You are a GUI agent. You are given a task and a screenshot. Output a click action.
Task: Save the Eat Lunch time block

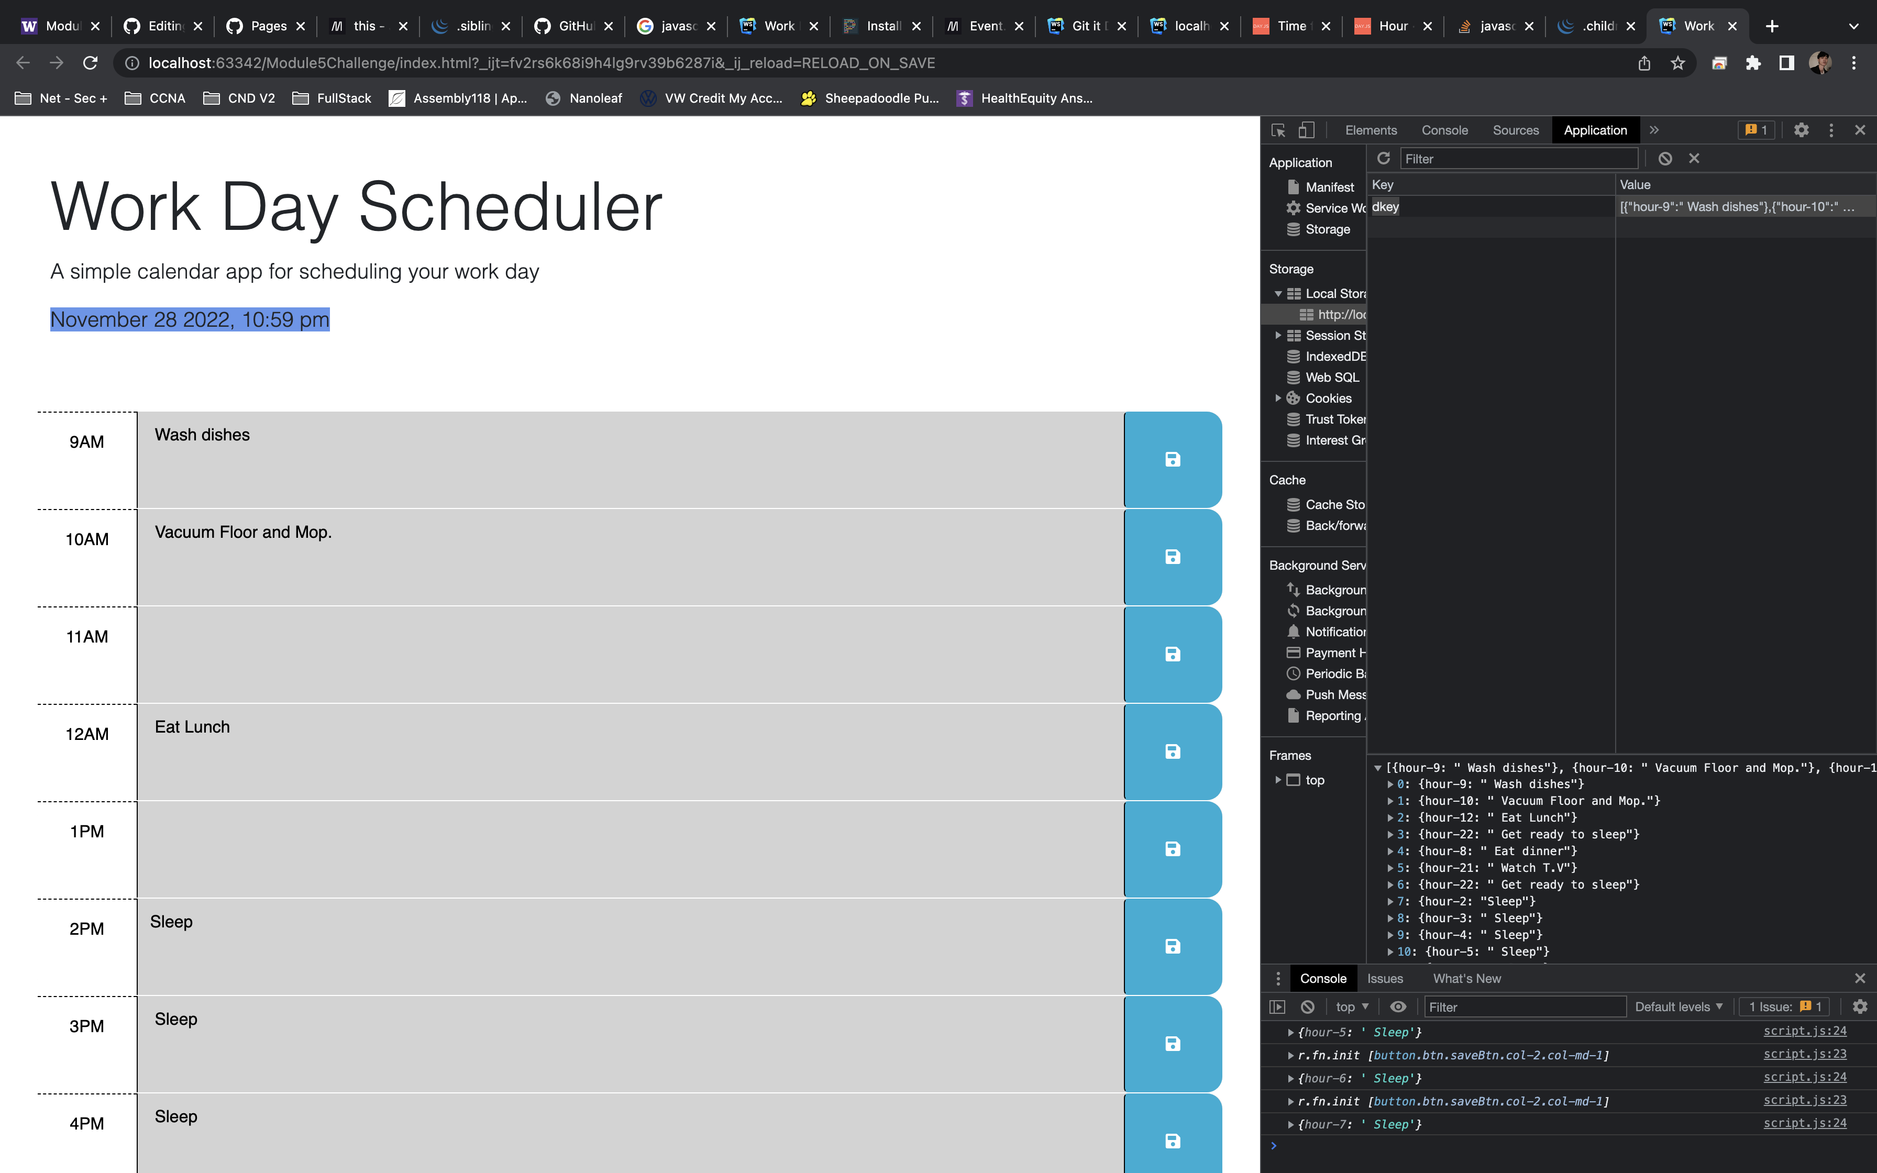click(1173, 751)
